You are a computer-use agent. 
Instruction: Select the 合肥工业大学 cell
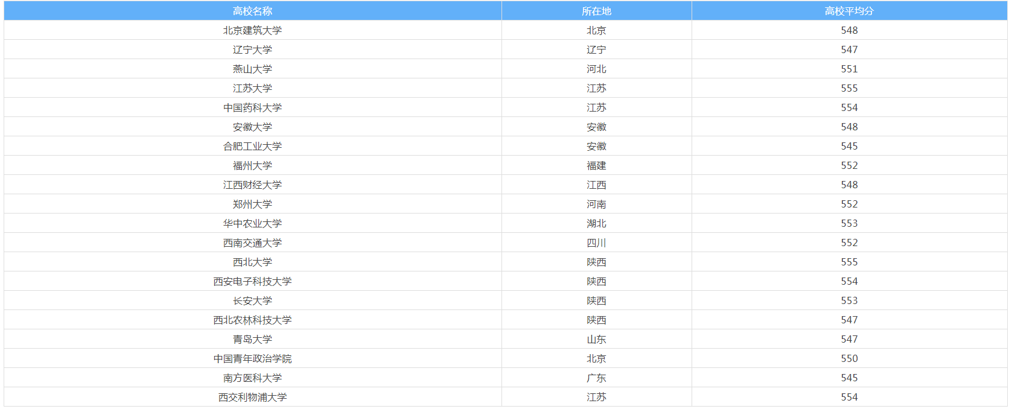pos(252,146)
